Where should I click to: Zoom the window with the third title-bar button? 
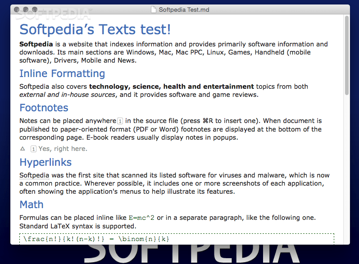coord(35,9)
